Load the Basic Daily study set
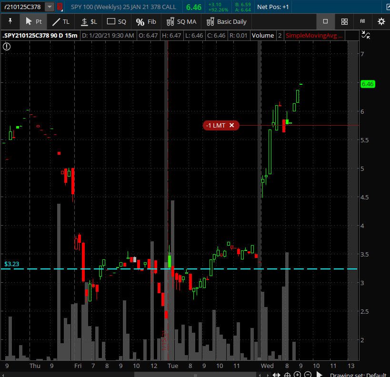390x377 pixels. [226, 21]
